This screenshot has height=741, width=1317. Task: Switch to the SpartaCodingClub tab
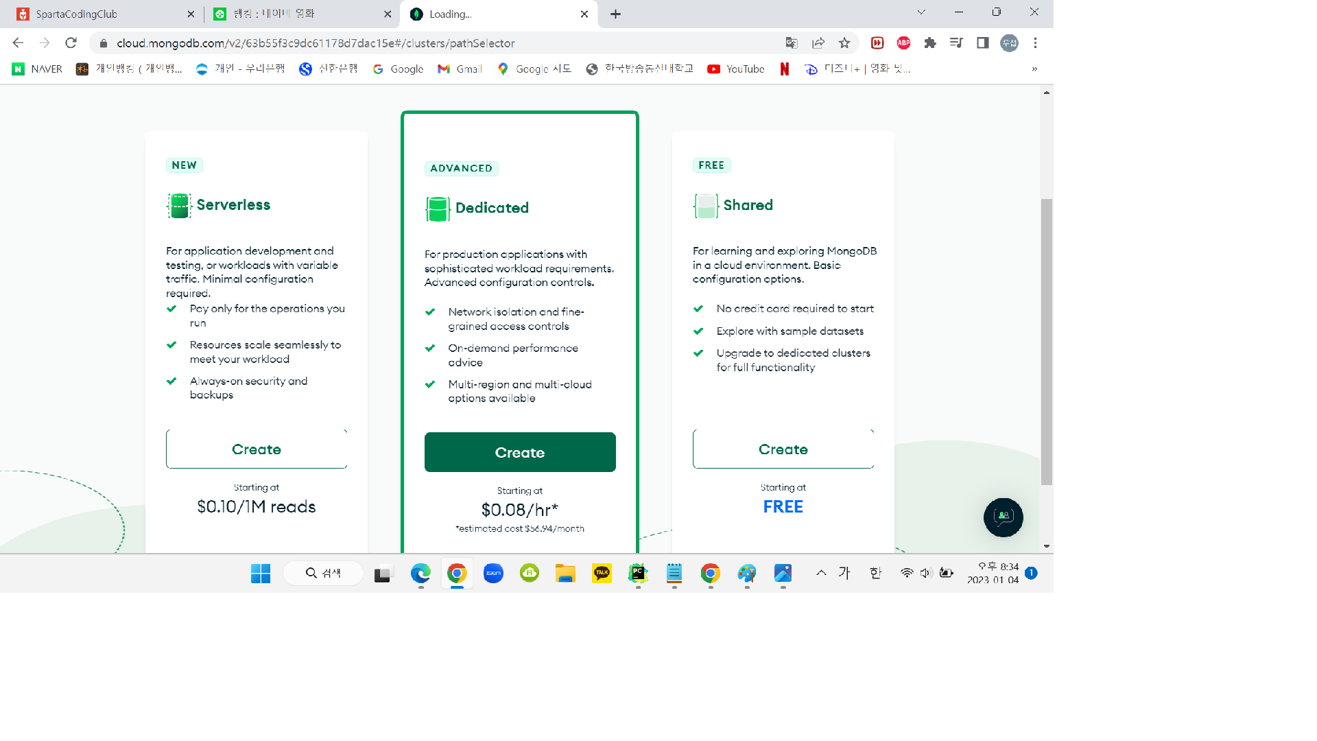coord(103,14)
